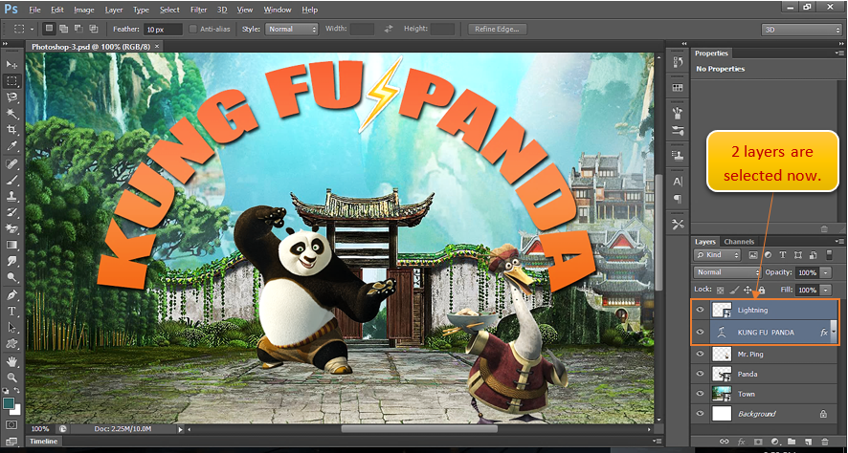This screenshot has width=848, height=453.
Task: Create a new group folder
Action: click(792, 442)
